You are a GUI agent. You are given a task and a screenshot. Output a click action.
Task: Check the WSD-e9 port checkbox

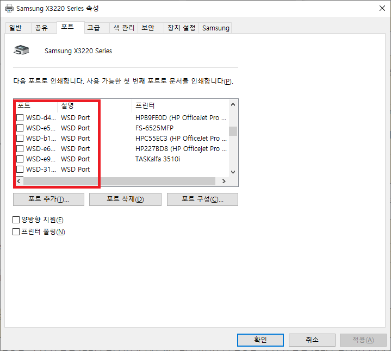click(20, 159)
